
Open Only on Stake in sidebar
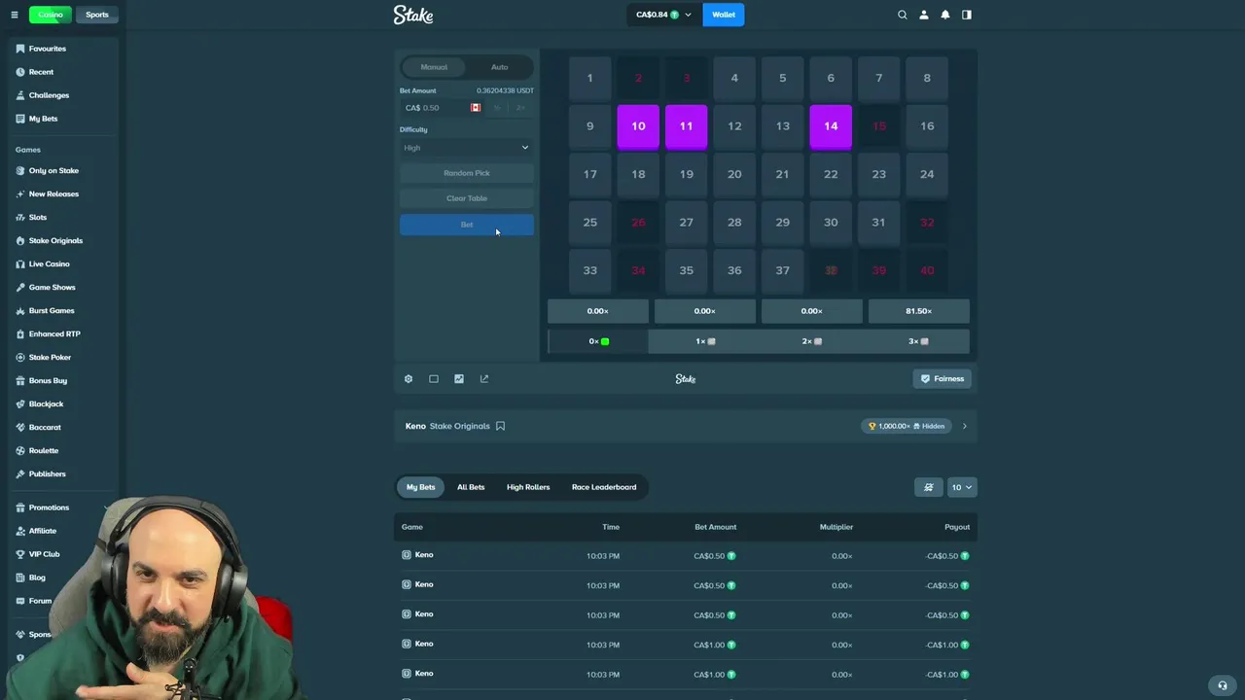tap(53, 171)
